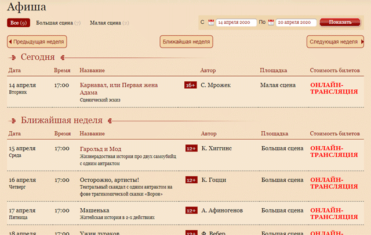Click the 12+ badge for Осторожно, артисты!
The width and height of the screenshot is (371, 235).
[x=191, y=180]
